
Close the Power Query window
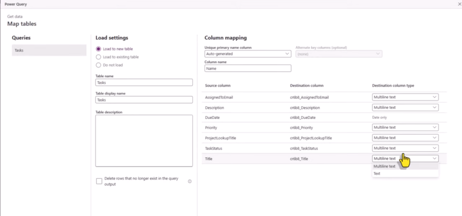pos(459,4)
